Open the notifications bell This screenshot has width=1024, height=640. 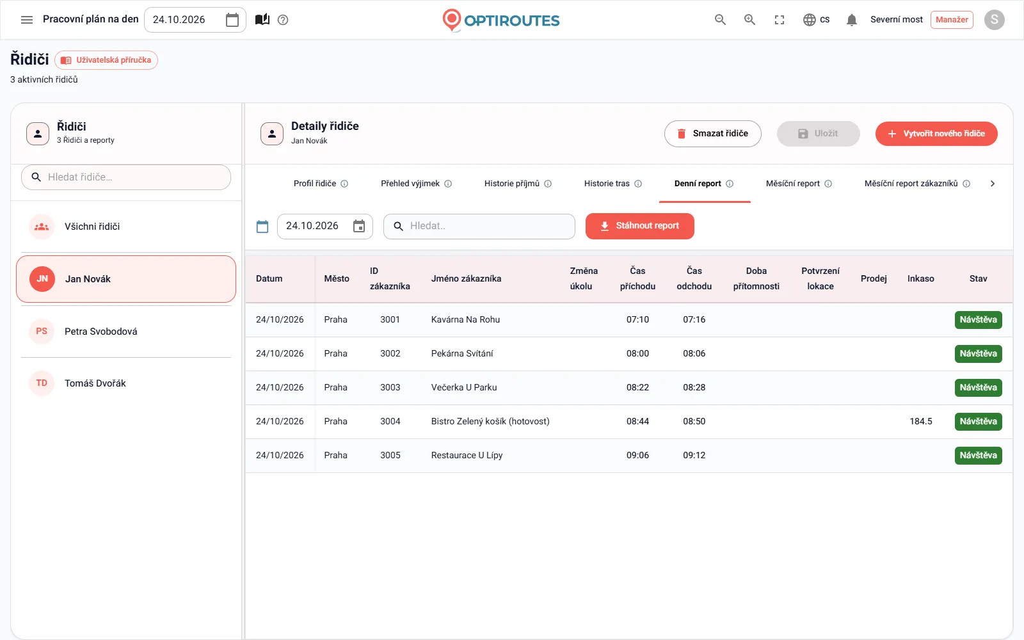(851, 20)
